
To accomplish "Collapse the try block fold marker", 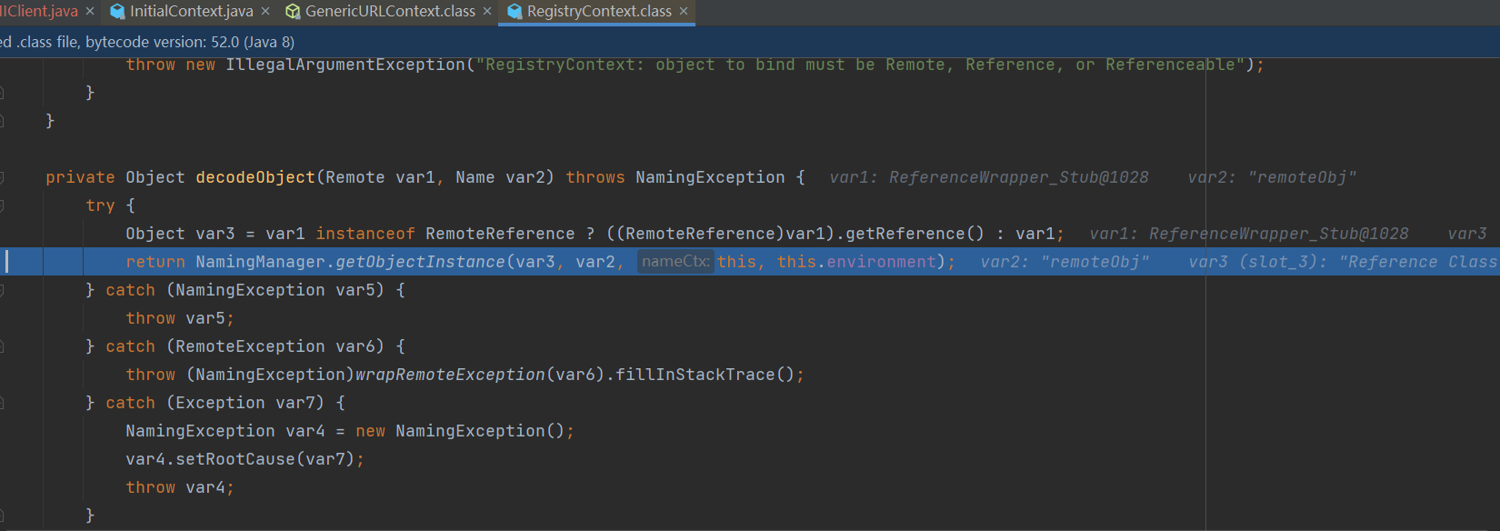I will (x=3, y=205).
